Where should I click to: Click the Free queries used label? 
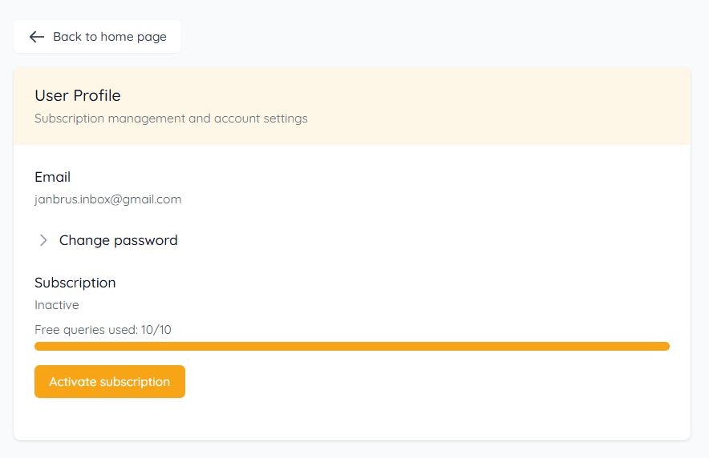87,330
